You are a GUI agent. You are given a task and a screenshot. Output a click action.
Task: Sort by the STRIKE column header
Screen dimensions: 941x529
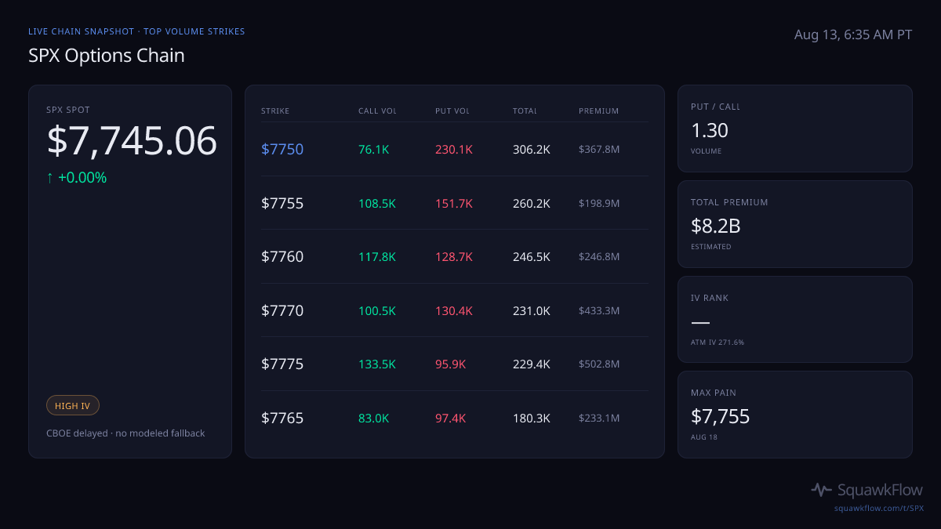(x=275, y=111)
